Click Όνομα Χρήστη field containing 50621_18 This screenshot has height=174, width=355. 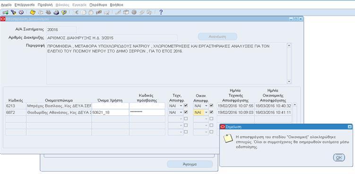[x=111, y=113]
